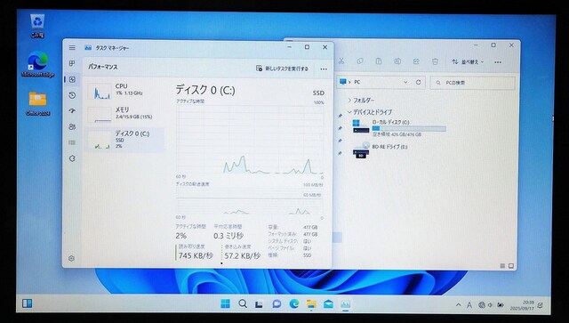Click the disk transfer rate graph
The height and width of the screenshot is (323, 569).
250,202
